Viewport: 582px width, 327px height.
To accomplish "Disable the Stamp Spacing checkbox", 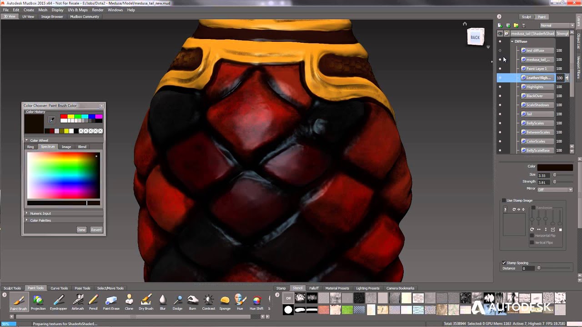I will click(504, 263).
